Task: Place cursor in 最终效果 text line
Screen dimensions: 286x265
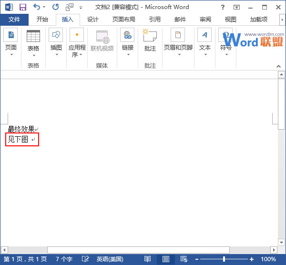Action: coord(21,129)
